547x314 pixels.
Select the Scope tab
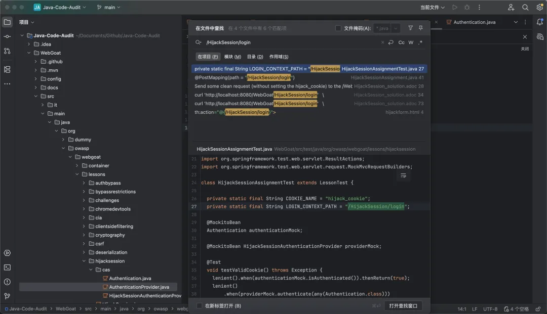(x=279, y=57)
